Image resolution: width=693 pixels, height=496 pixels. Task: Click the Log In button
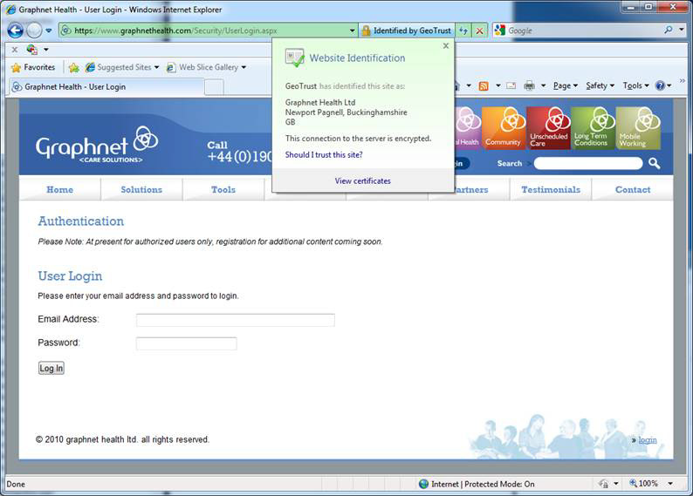pos(51,368)
